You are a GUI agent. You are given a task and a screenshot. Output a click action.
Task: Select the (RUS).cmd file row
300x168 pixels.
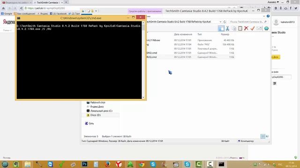pyautogui.click(x=190, y=57)
